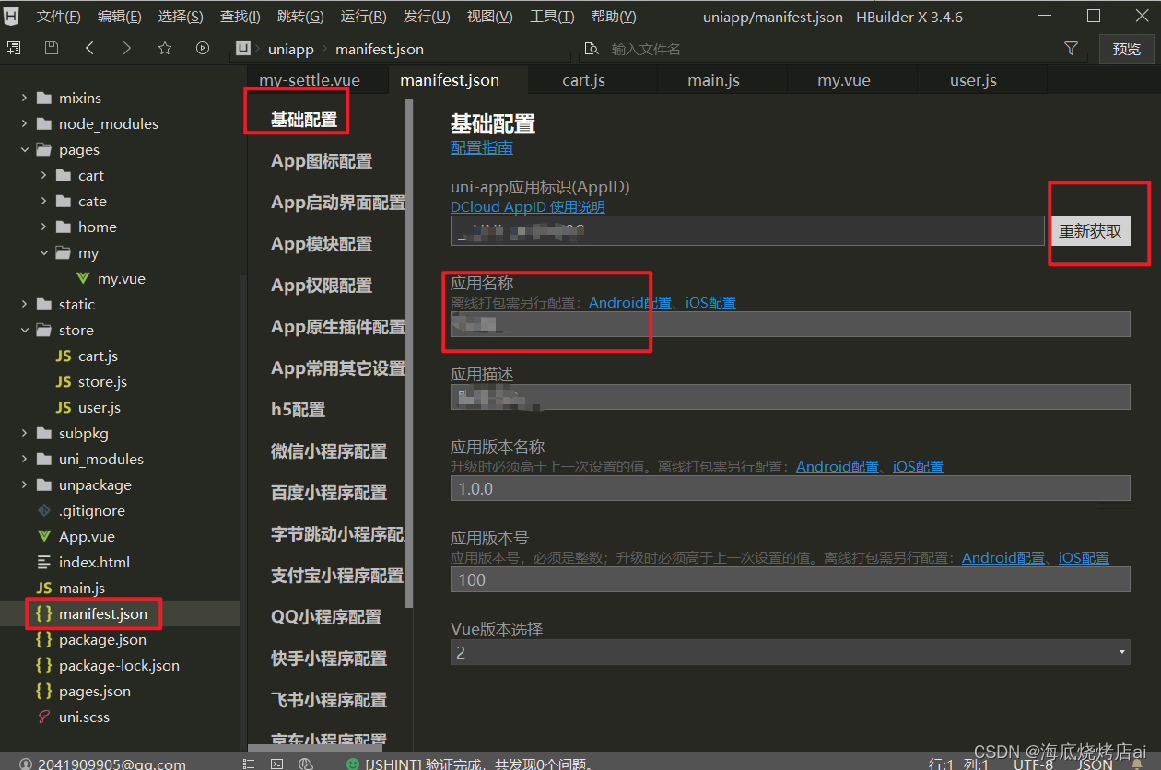Switch to the user.js tab
Viewport: 1161px width, 770px height.
(973, 80)
